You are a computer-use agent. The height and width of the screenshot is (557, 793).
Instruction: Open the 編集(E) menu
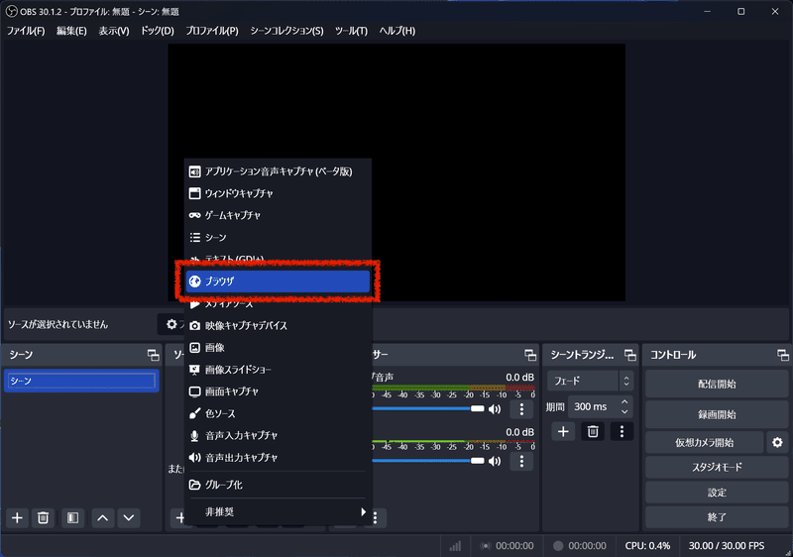(x=71, y=31)
